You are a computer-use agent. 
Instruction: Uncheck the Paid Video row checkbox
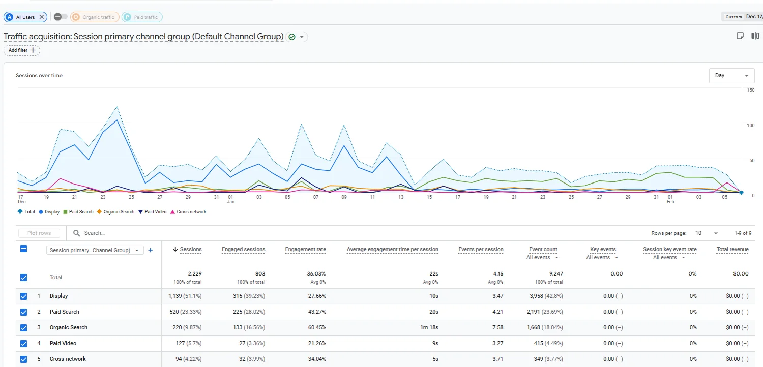pos(23,344)
